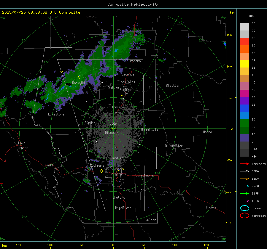
Task: Click the magenta 39–42 dBZ swatch
Action: [x=244, y=93]
